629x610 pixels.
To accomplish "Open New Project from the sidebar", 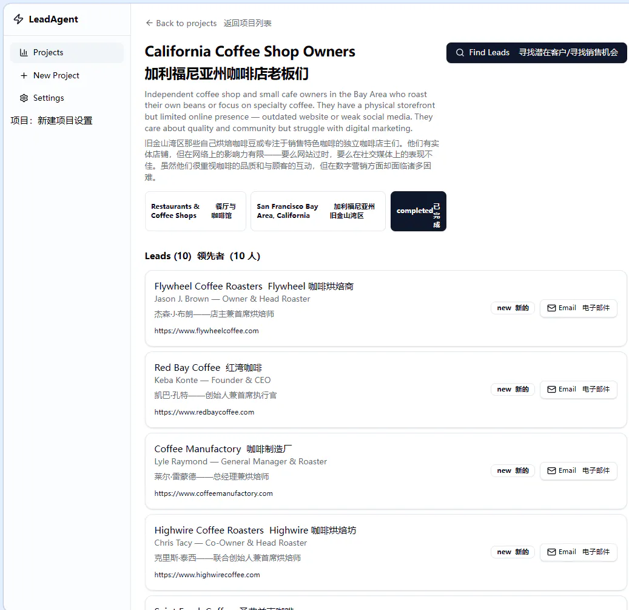I will point(67,75).
